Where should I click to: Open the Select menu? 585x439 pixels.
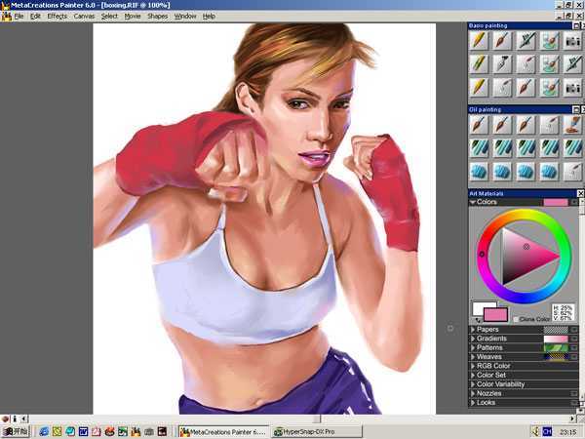tap(109, 16)
